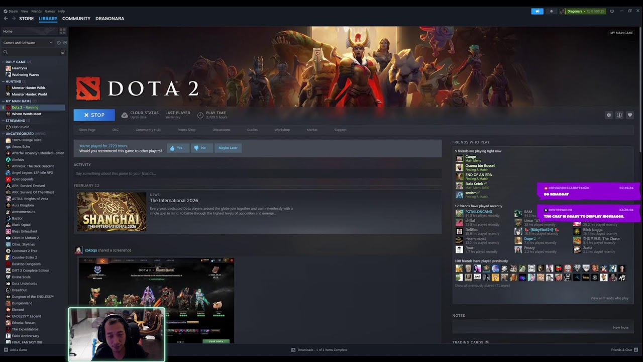
Task: Collapse the MY MAIN GAME category
Action: click(x=4, y=101)
